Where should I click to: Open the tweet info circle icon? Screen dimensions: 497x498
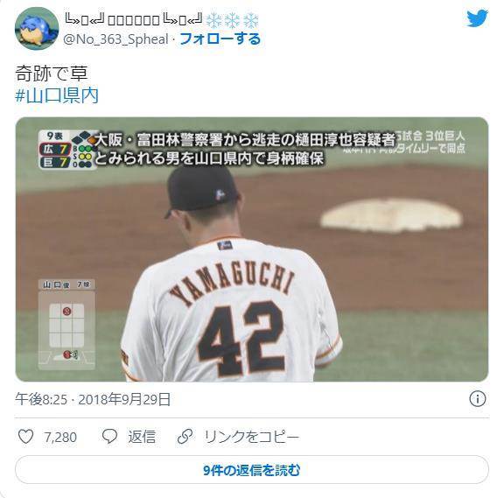point(478,398)
